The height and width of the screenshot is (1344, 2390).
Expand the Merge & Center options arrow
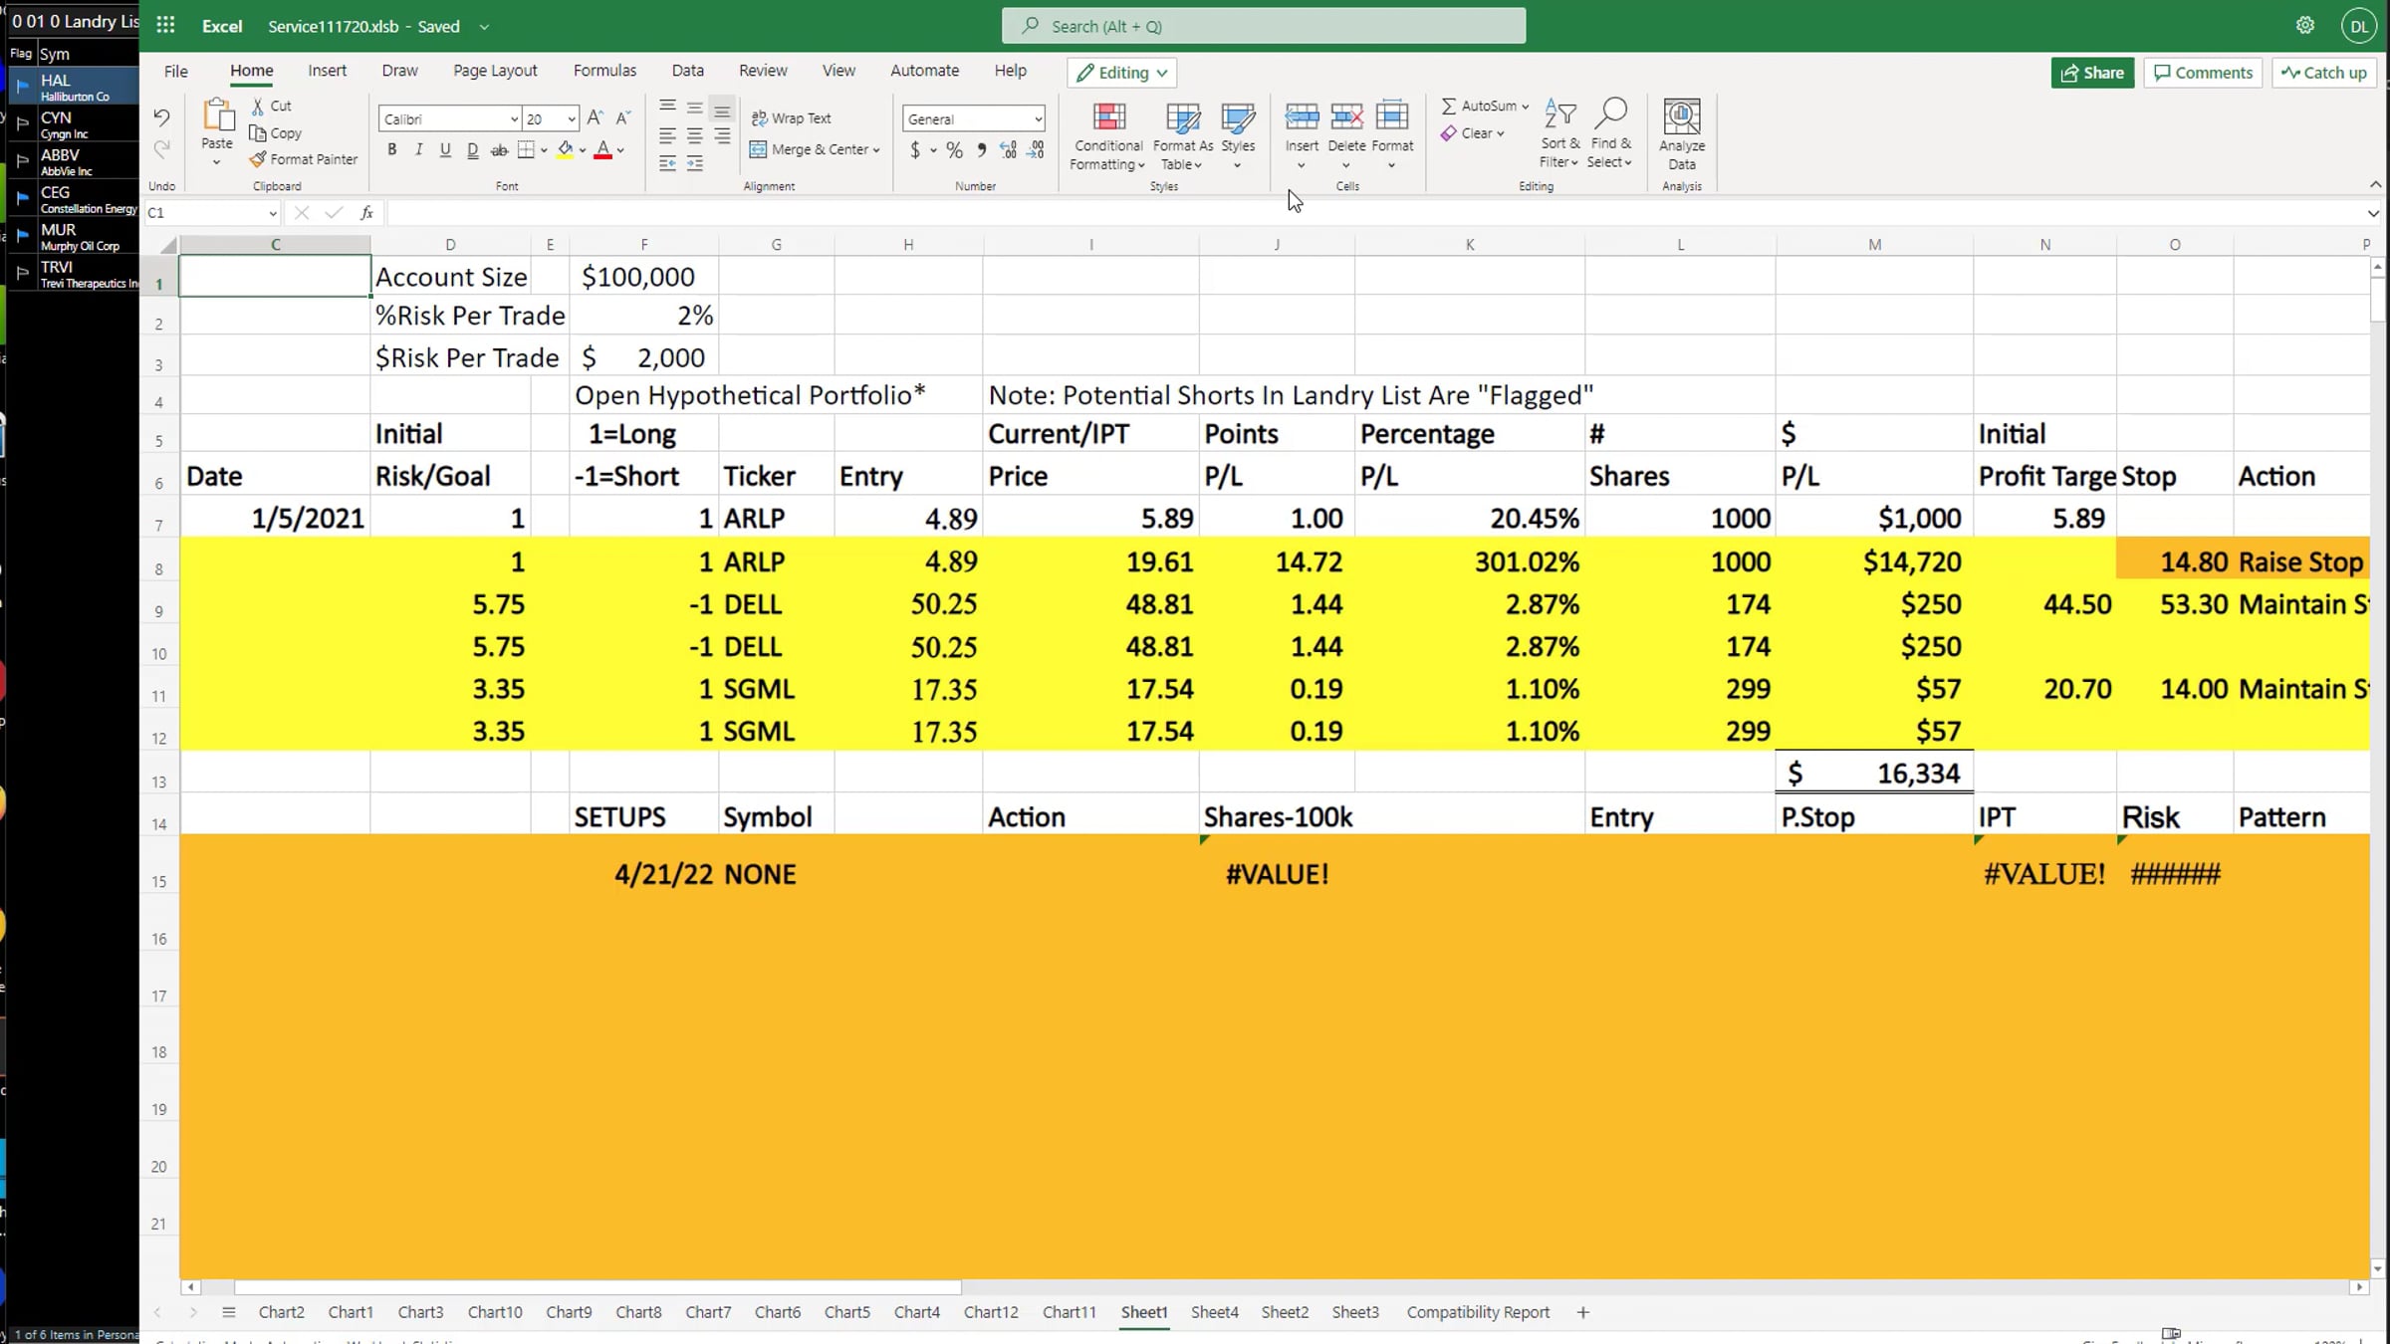pyautogui.click(x=876, y=150)
